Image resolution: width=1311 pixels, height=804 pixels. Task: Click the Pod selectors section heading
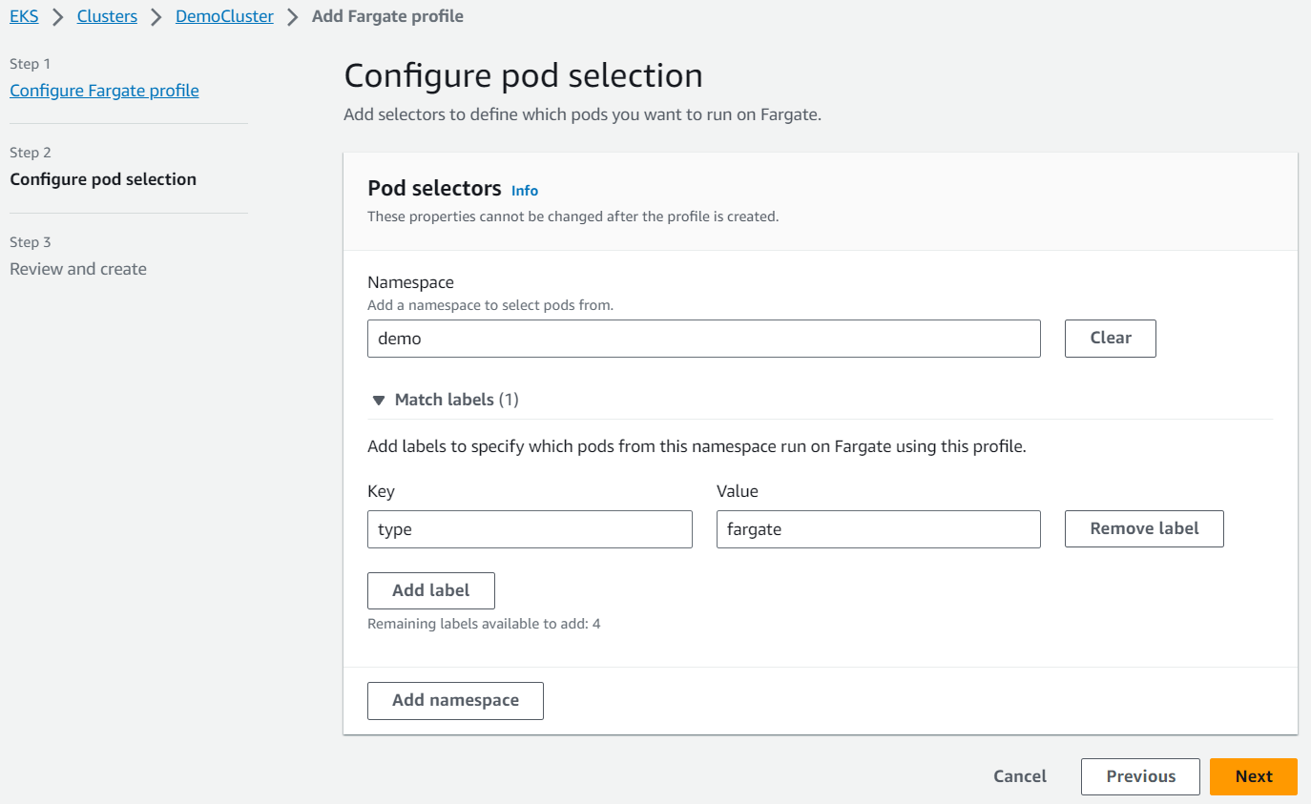click(x=434, y=189)
